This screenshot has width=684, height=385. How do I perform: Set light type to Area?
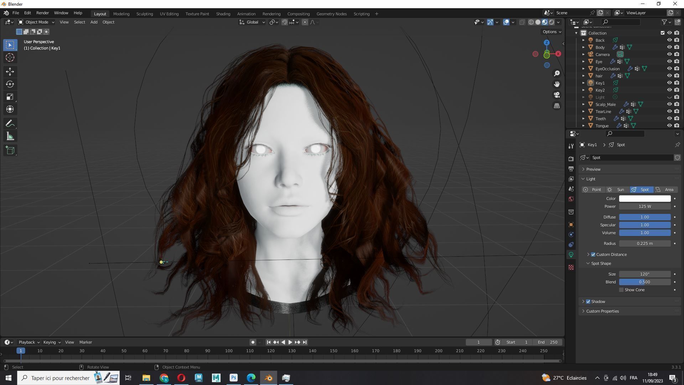point(666,190)
